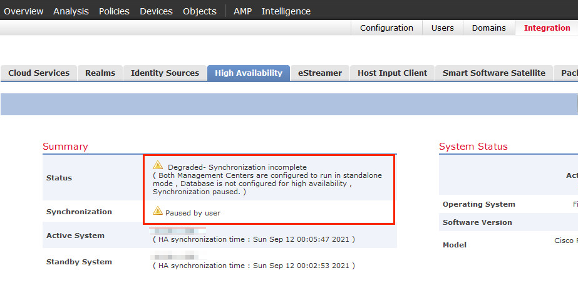Select the Integration submenu
The image size is (578, 290).
(547, 28)
